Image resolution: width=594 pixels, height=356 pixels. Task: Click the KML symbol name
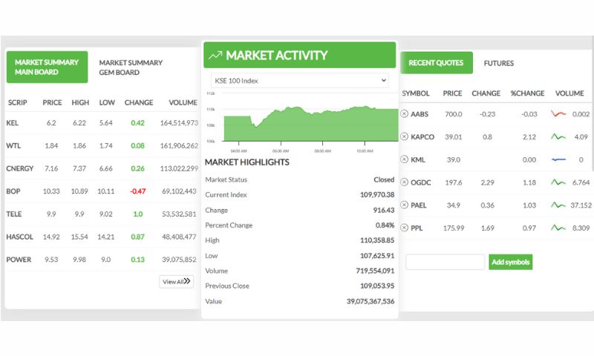418,159
